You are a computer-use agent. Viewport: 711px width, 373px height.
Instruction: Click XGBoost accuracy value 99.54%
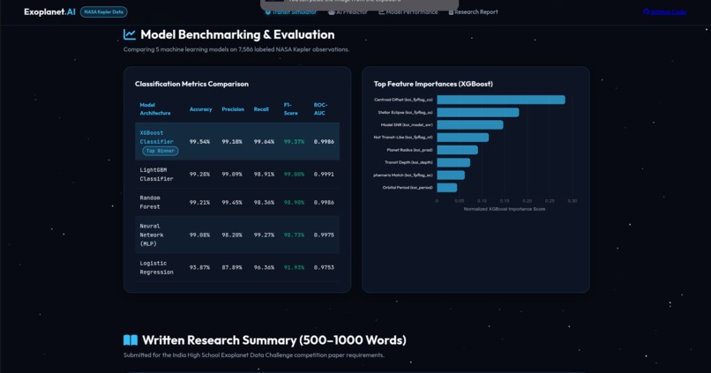tap(199, 142)
